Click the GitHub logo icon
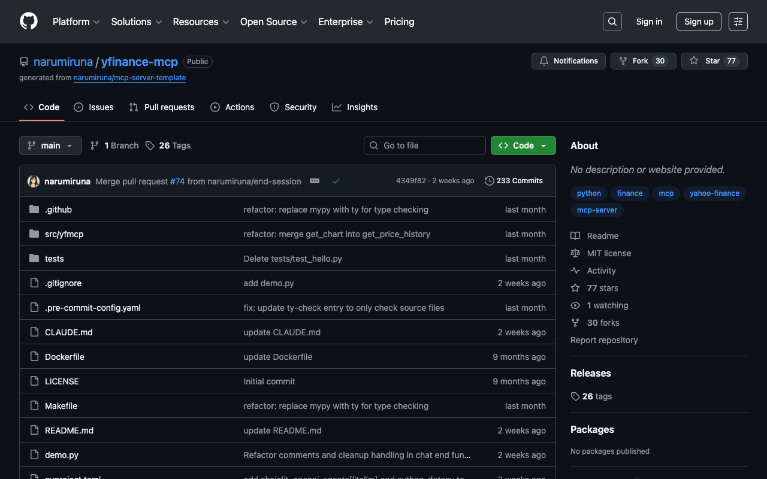The width and height of the screenshot is (767, 479). pos(29,22)
